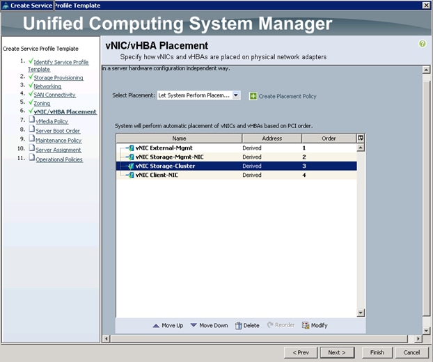Open the help question mark icon

(x=422, y=44)
